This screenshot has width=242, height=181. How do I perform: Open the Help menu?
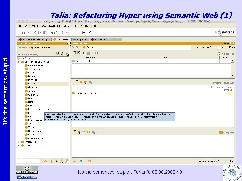94,26
